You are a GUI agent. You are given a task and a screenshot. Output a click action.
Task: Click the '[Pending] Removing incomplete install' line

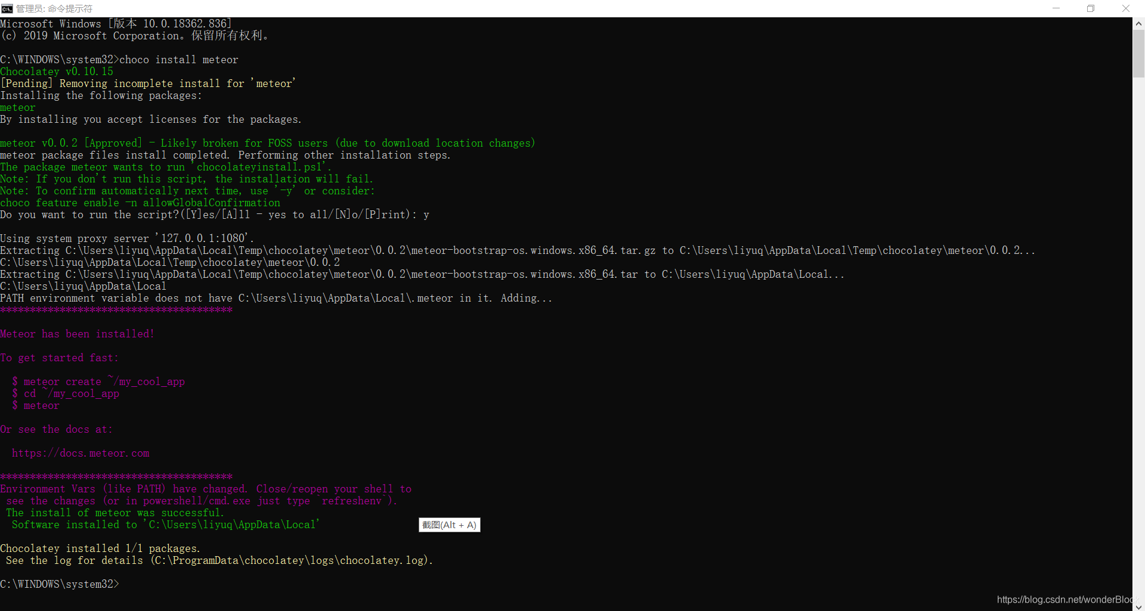pos(148,83)
